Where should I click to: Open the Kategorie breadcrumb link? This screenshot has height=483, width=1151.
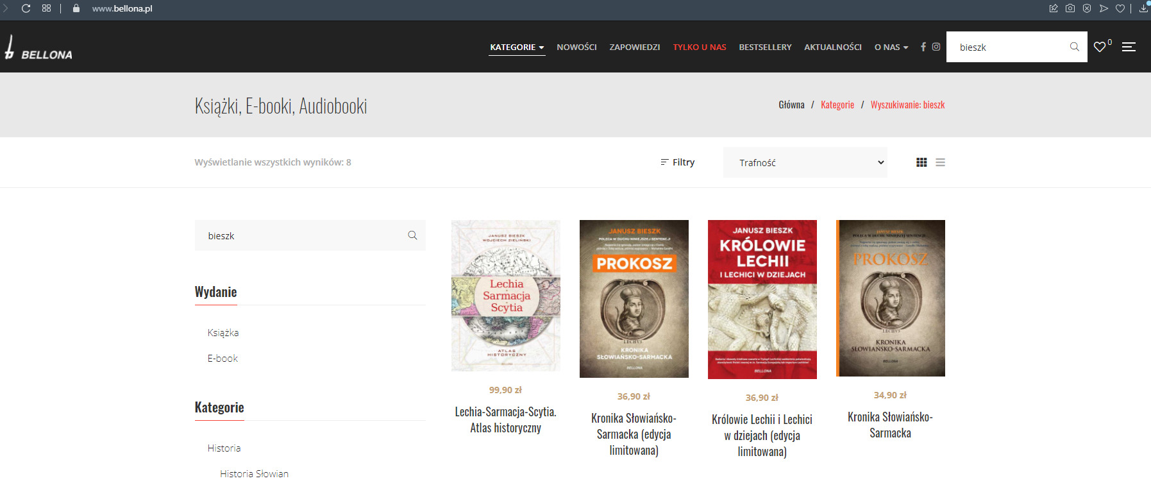click(837, 105)
